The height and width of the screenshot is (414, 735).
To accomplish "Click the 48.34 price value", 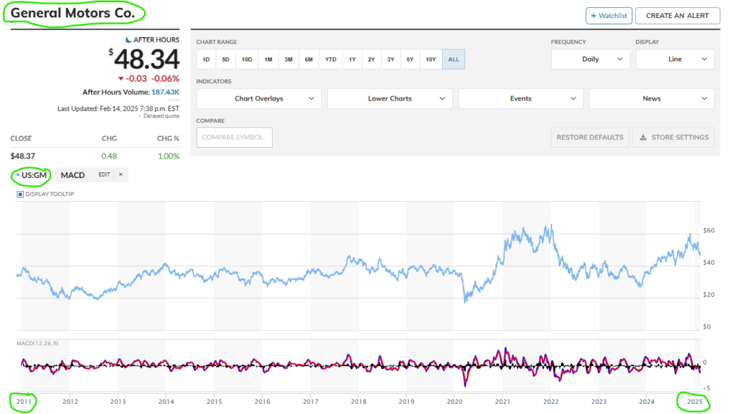I will tap(146, 60).
